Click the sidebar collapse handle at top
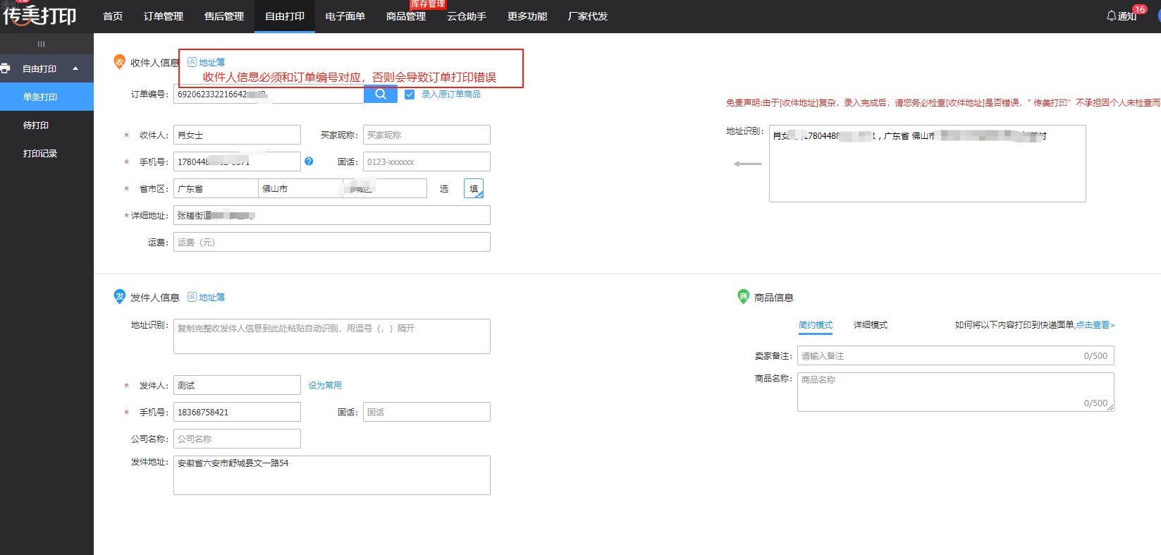Screen dimensions: 1161x555 click(41, 44)
